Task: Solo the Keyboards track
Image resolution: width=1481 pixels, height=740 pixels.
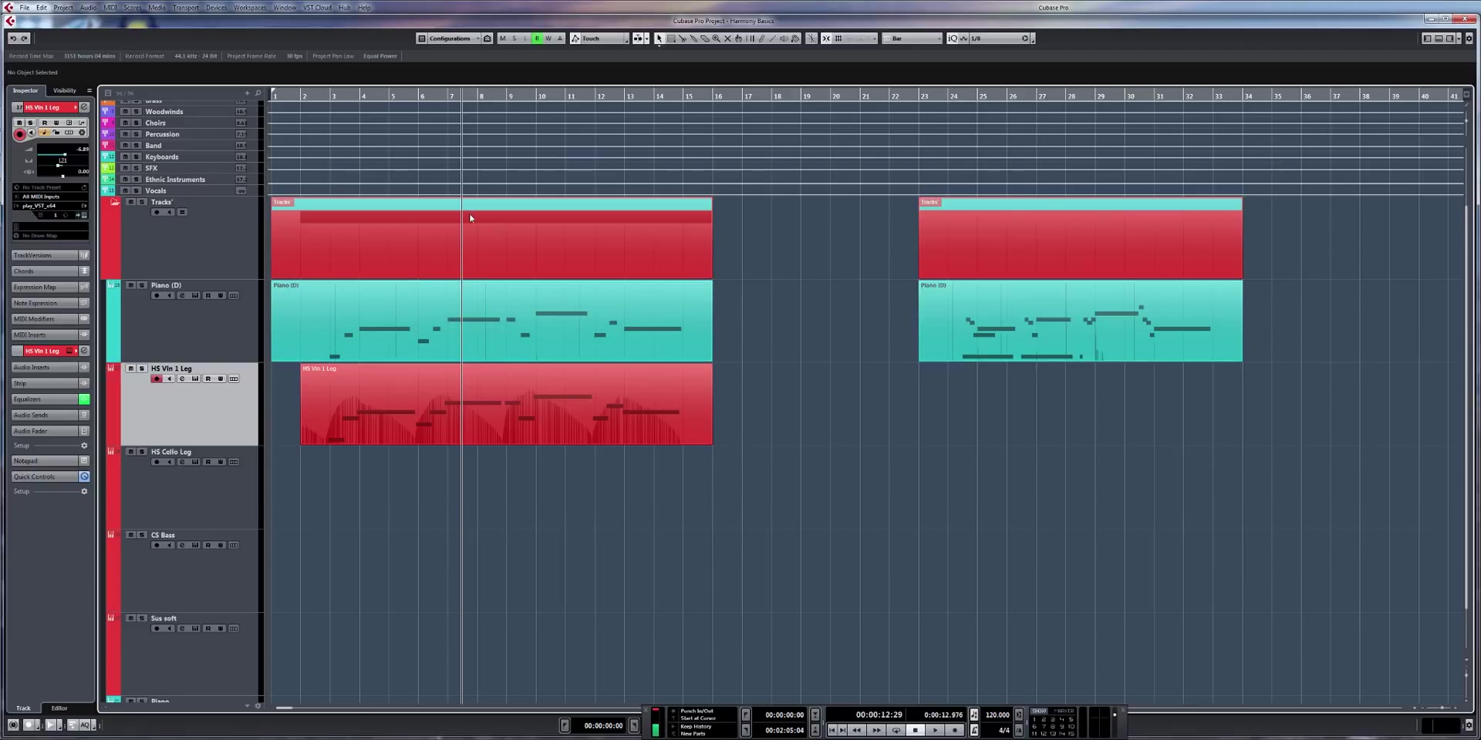Action: (x=136, y=156)
